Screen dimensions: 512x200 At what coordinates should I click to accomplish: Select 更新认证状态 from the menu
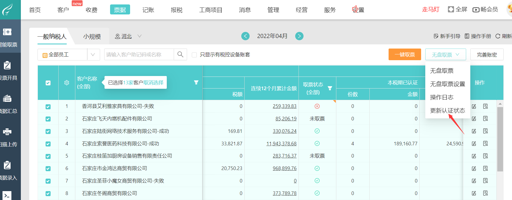click(x=447, y=111)
